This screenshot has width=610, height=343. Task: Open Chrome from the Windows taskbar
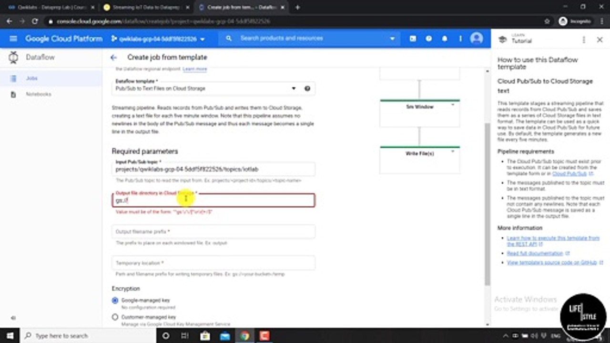244,336
